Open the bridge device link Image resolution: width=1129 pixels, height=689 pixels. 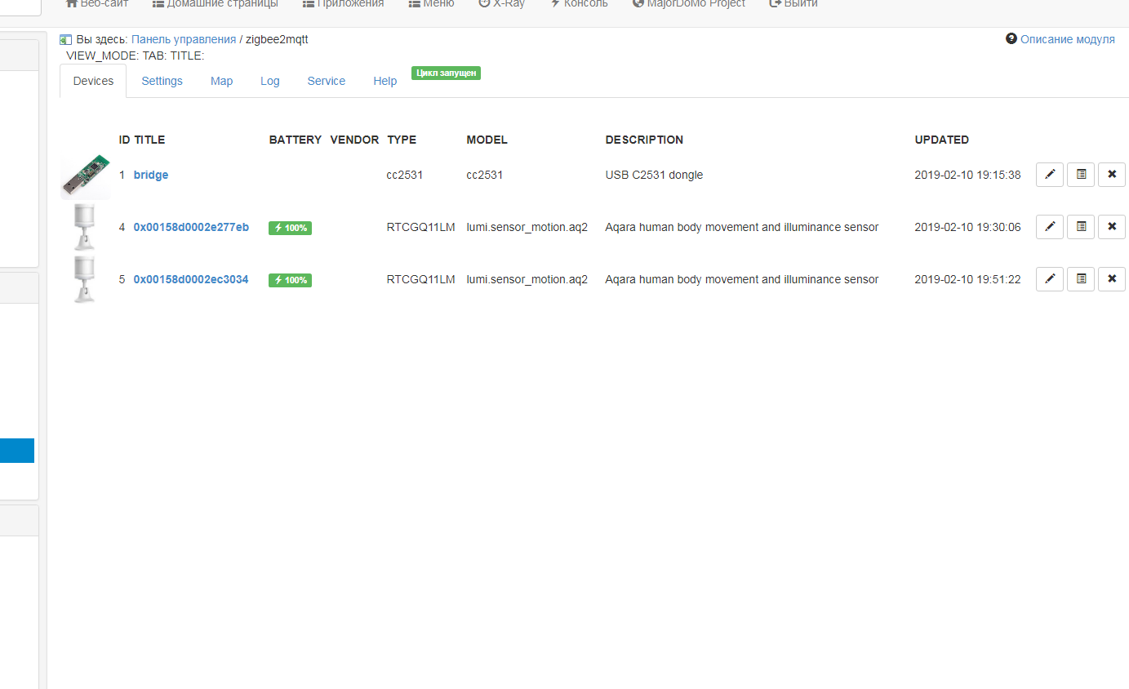tap(151, 175)
